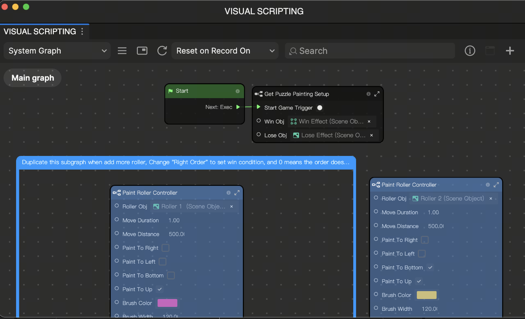Open the Reset on Record On dropdown
The width and height of the screenshot is (525, 319).
pos(225,51)
